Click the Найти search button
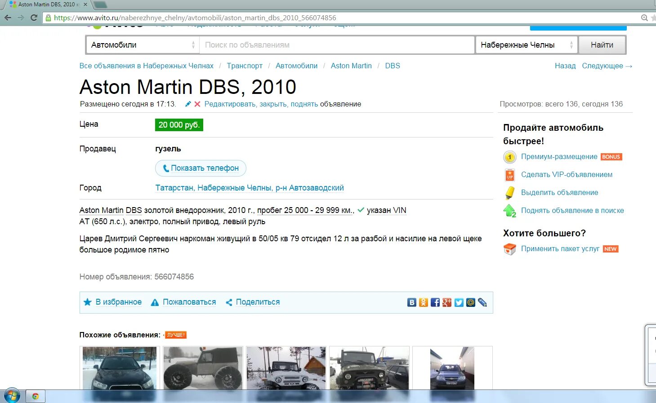Screen dimensions: 656x403 [602, 45]
